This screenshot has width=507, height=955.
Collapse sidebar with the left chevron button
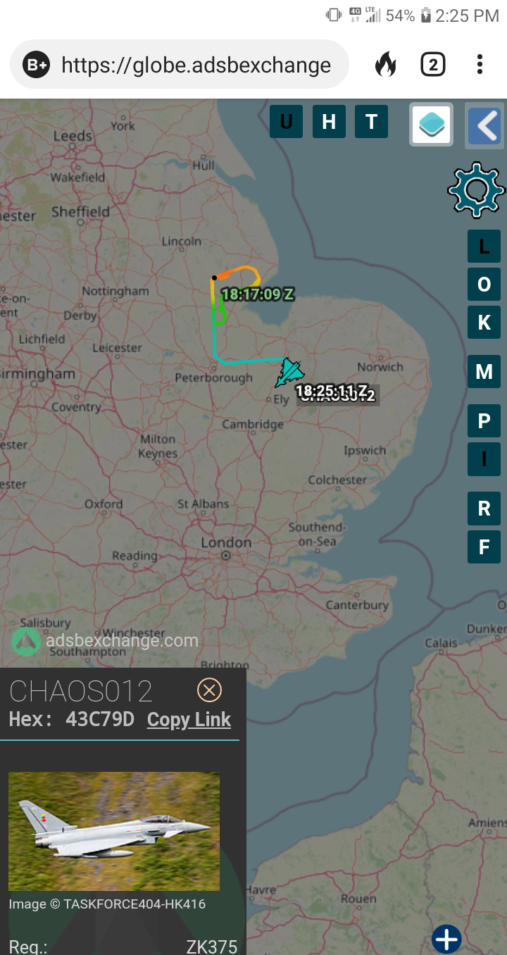[485, 126]
